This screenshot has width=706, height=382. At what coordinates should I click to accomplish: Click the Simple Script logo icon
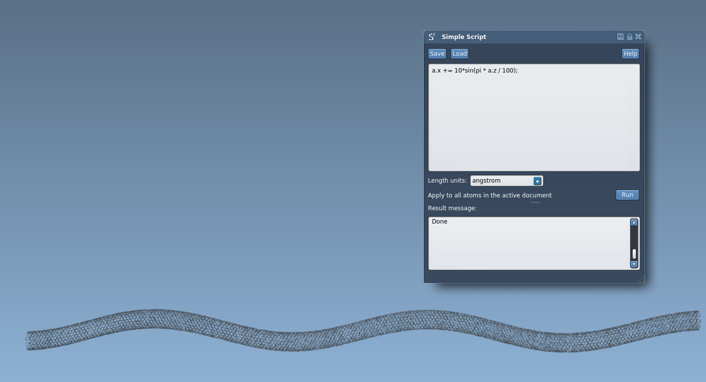coord(432,37)
